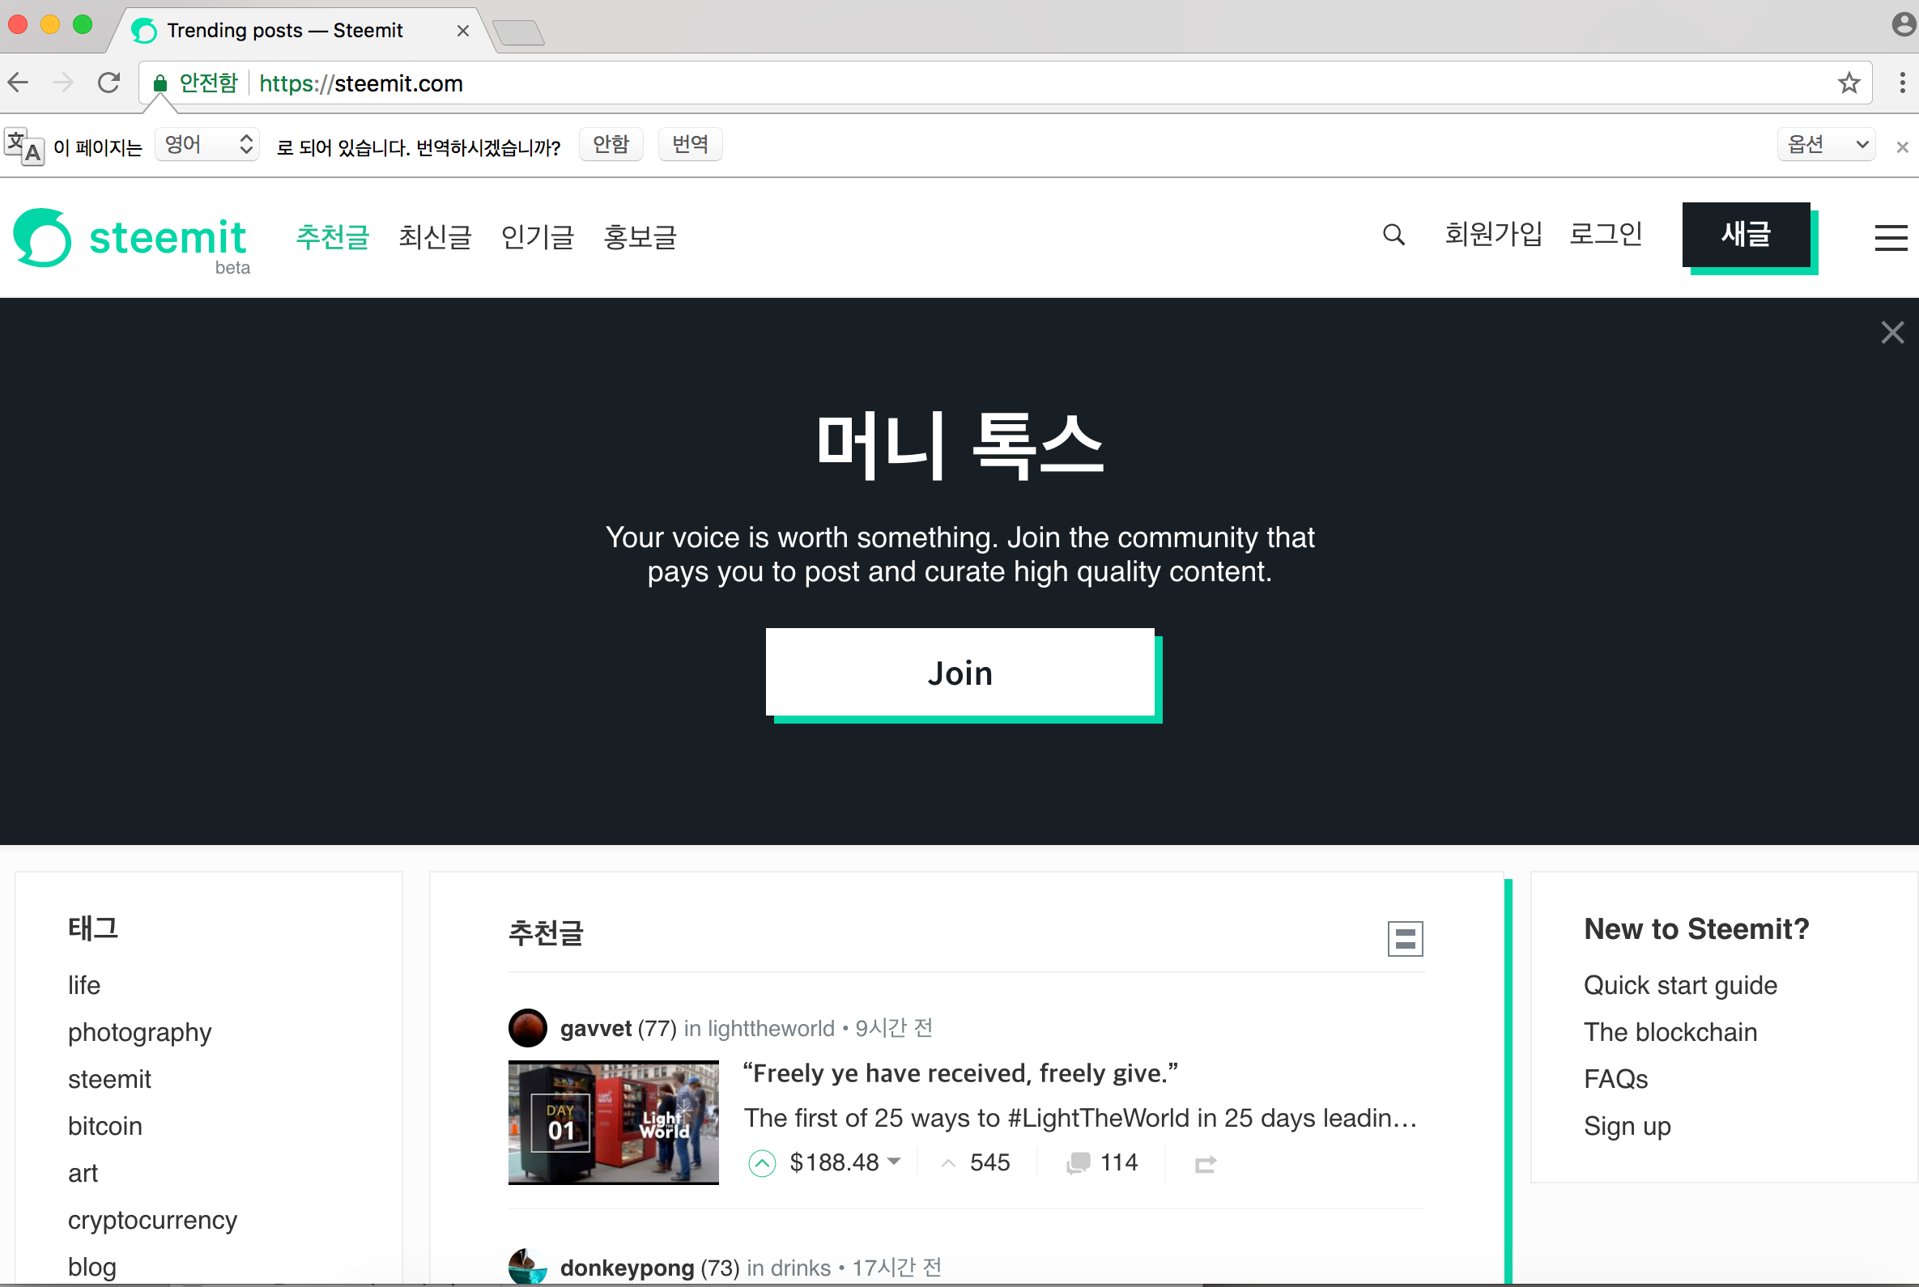Select the cryptocurrency tag
The width and height of the screenshot is (1919, 1287).
point(153,1221)
